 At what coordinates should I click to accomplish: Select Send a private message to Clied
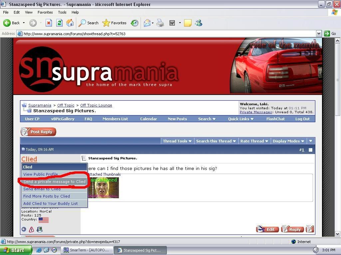pyautogui.click(x=54, y=182)
